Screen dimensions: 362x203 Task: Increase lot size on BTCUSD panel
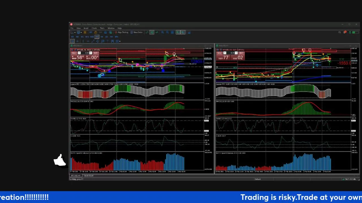click(90, 53)
